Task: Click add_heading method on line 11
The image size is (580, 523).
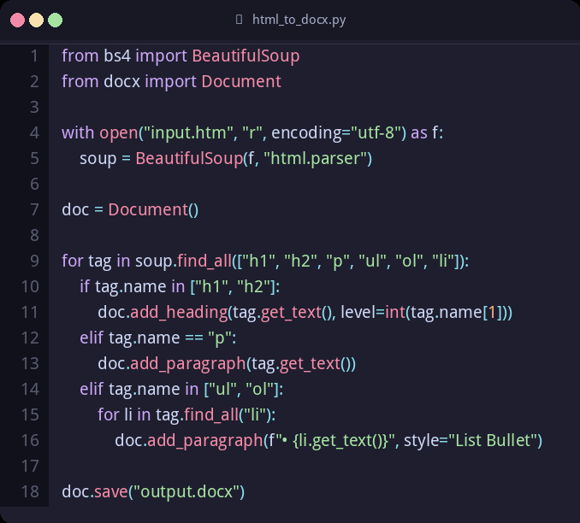Action: (x=179, y=313)
